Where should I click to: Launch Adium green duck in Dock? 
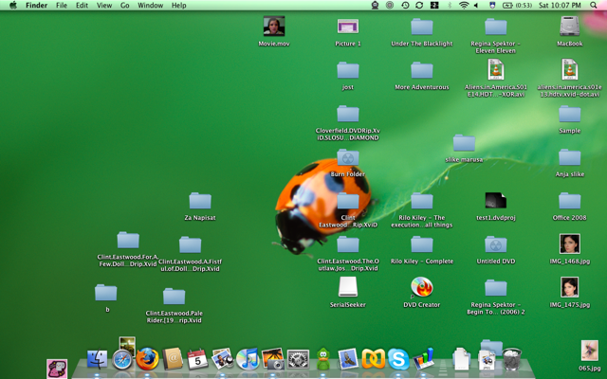322,359
